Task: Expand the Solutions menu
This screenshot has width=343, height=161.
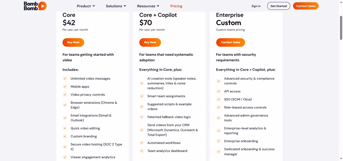Action: 116,6
